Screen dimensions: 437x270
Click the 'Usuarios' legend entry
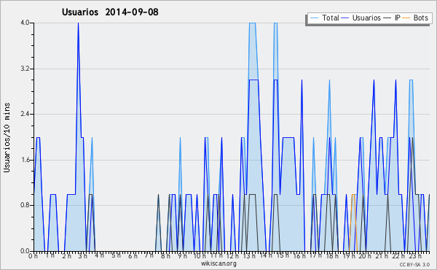pos(366,18)
